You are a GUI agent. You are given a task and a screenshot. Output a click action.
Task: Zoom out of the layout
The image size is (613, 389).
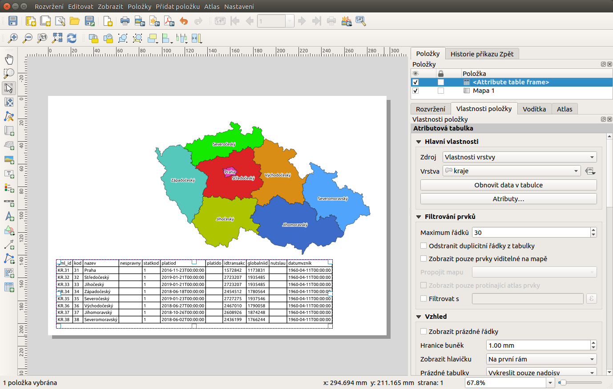pos(28,38)
